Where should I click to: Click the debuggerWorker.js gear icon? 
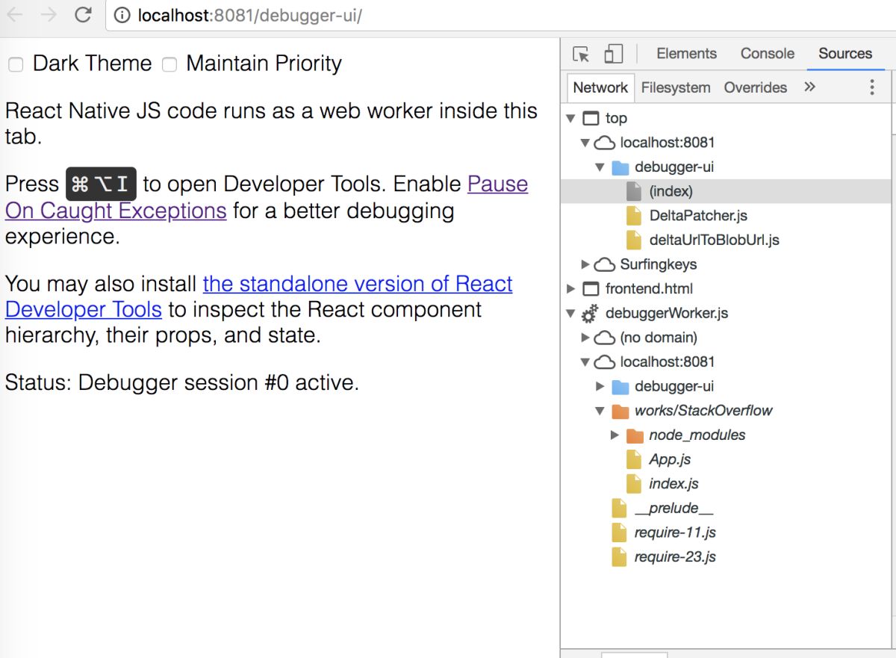point(590,314)
